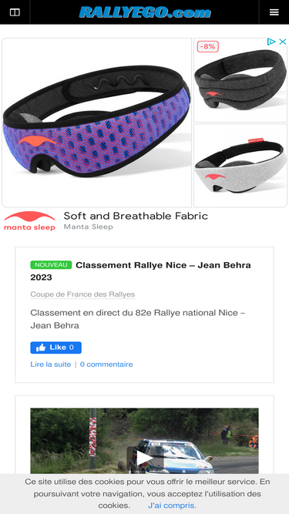Open Coupe de France des Rallyes category
The image size is (289, 514).
coord(82,294)
